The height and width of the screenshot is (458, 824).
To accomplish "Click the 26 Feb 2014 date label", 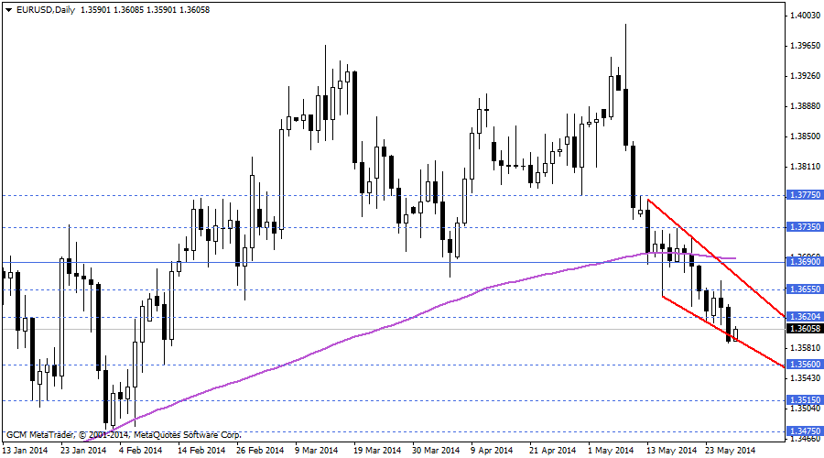I will click(260, 451).
